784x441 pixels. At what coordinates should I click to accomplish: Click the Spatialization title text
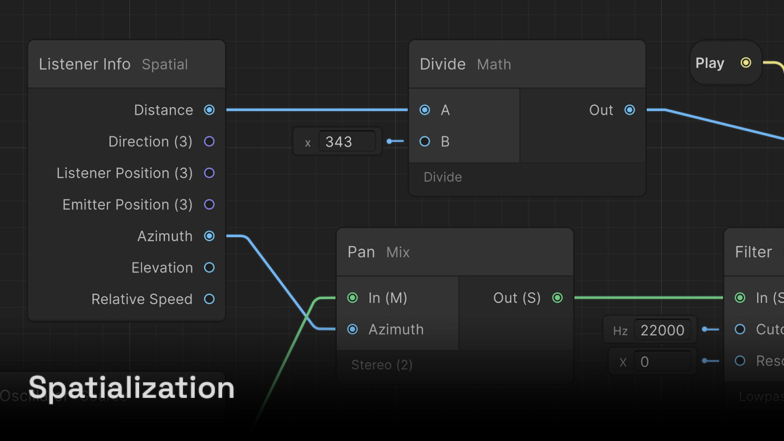pyautogui.click(x=131, y=388)
